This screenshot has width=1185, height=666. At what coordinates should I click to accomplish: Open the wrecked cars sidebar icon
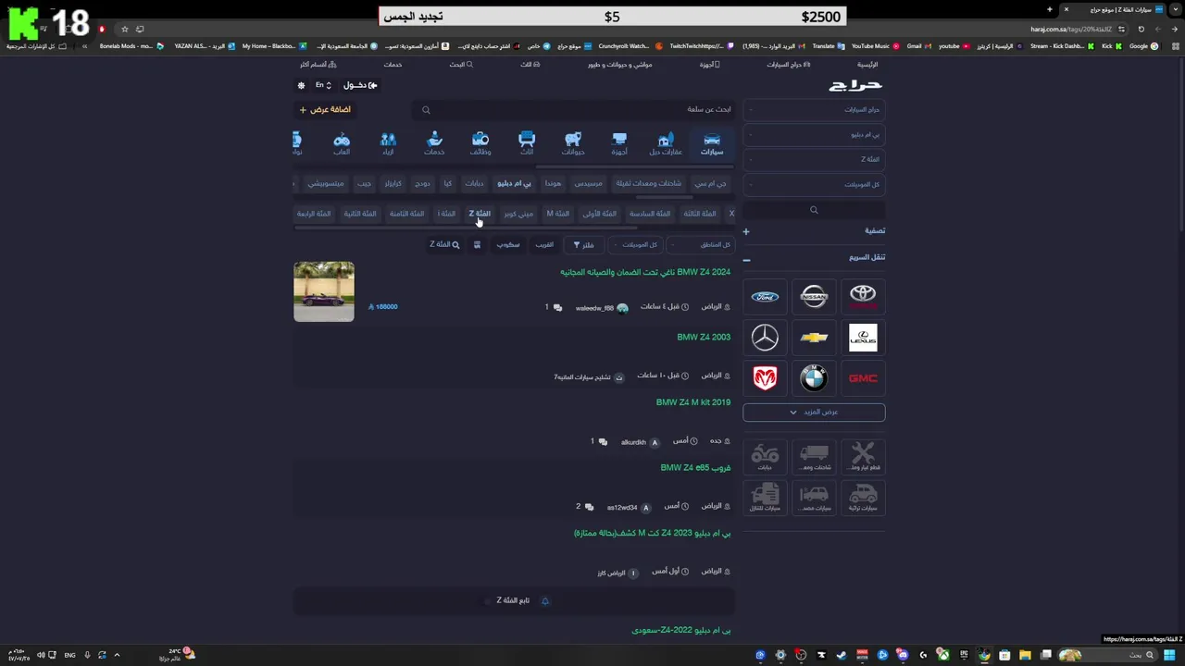[x=814, y=497]
